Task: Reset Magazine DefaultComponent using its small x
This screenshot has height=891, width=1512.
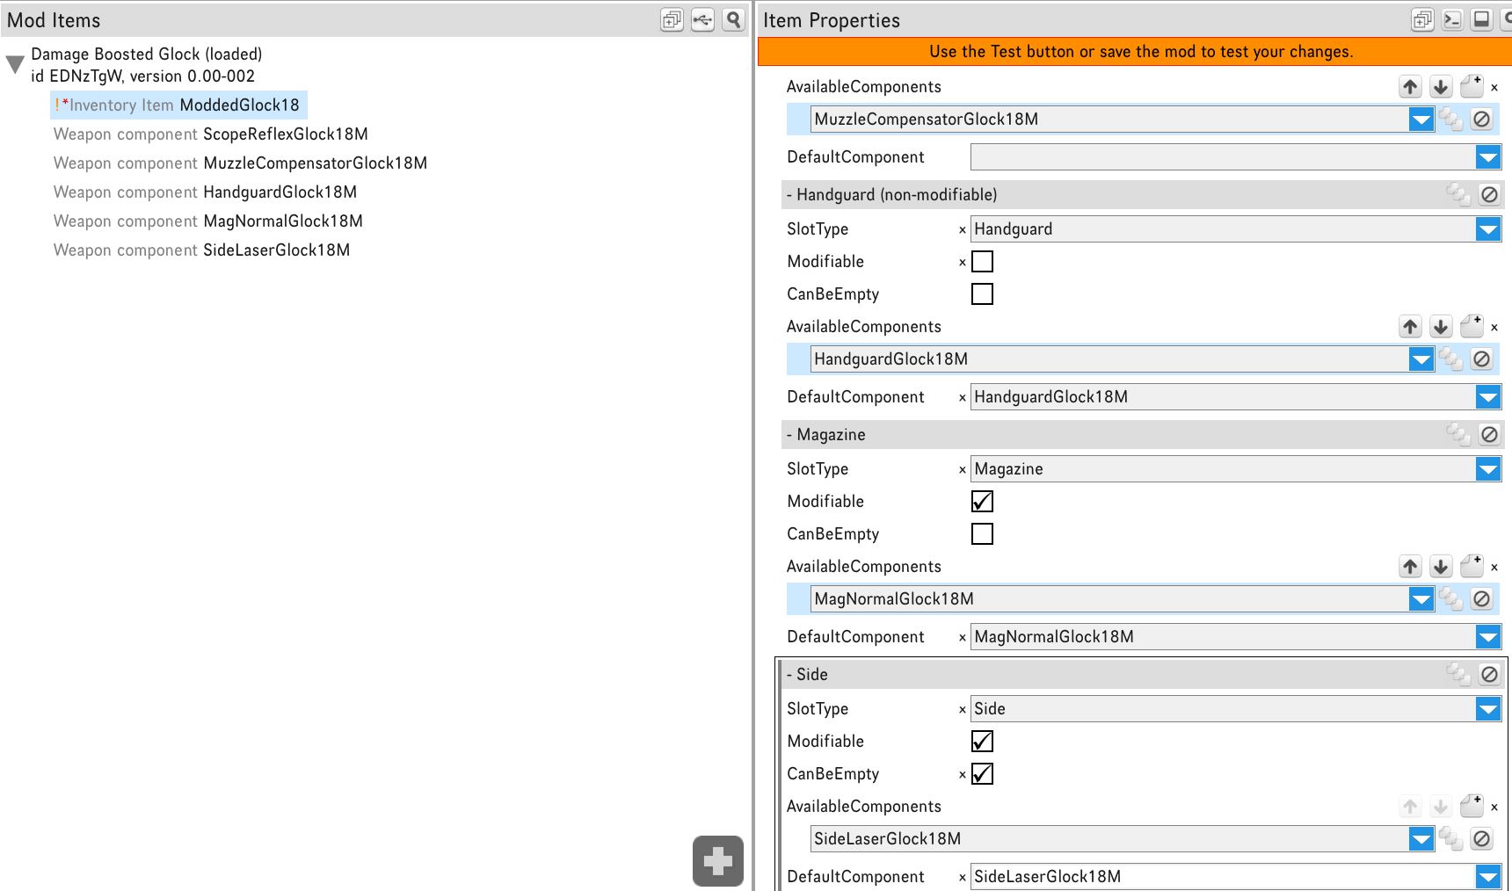Action: point(963,638)
